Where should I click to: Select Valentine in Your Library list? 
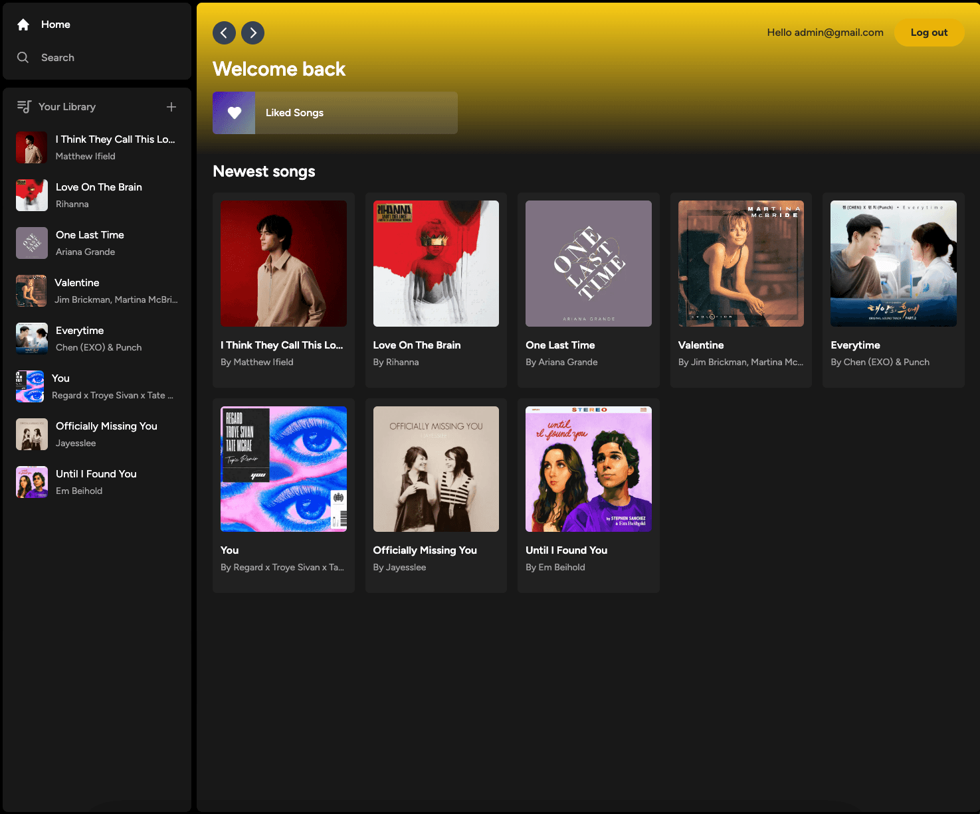click(x=77, y=283)
